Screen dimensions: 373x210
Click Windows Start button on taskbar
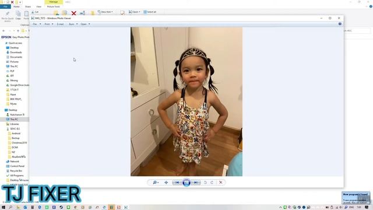(x=3, y=207)
